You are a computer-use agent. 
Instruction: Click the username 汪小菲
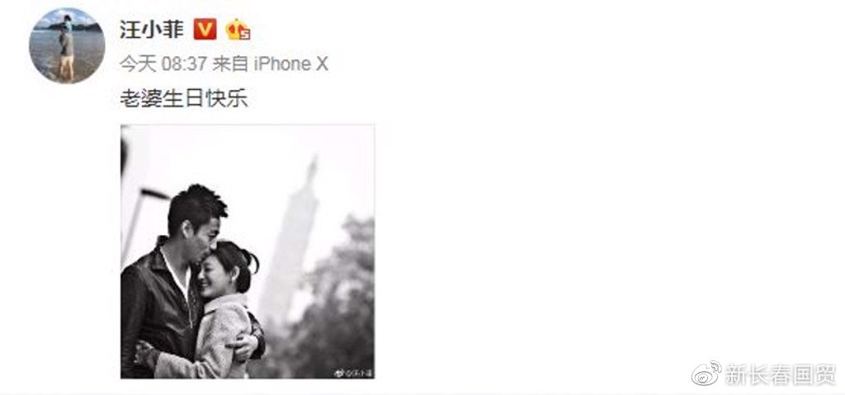pos(152,29)
